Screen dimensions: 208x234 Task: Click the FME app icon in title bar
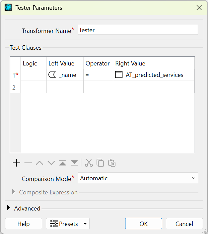pos(8,7)
